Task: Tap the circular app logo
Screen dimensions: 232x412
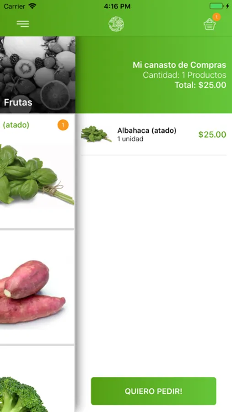Action: 116,24
